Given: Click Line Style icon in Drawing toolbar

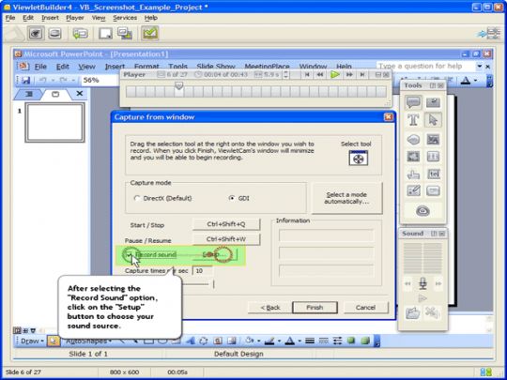Looking at the screenshot, I should [310, 341].
